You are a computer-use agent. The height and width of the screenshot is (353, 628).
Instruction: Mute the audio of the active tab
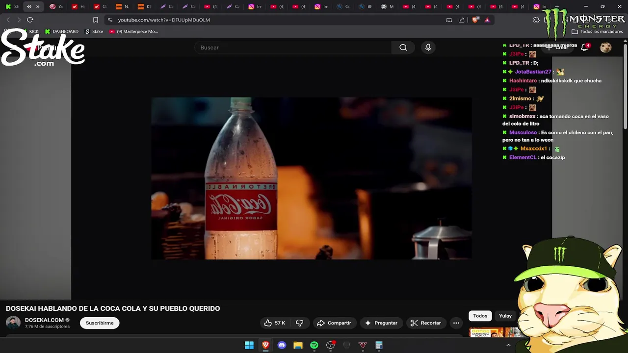pyautogui.click(x=29, y=6)
